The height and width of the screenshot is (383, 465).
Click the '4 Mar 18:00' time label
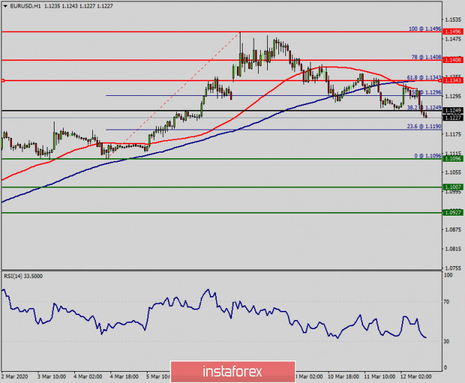tap(124, 377)
